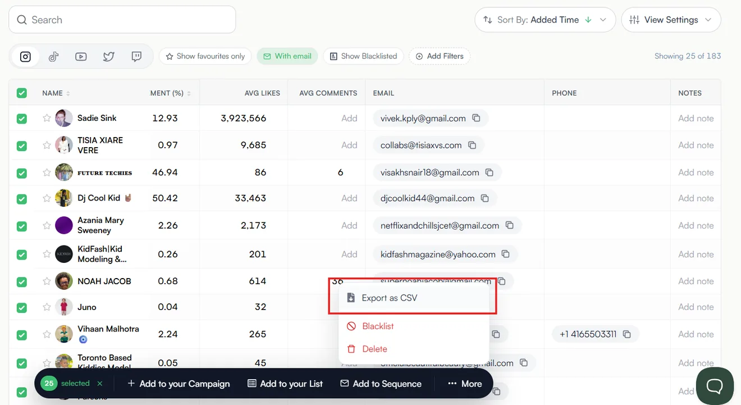The width and height of the screenshot is (741, 405).
Task: Click Add to Sequence
Action: click(381, 384)
